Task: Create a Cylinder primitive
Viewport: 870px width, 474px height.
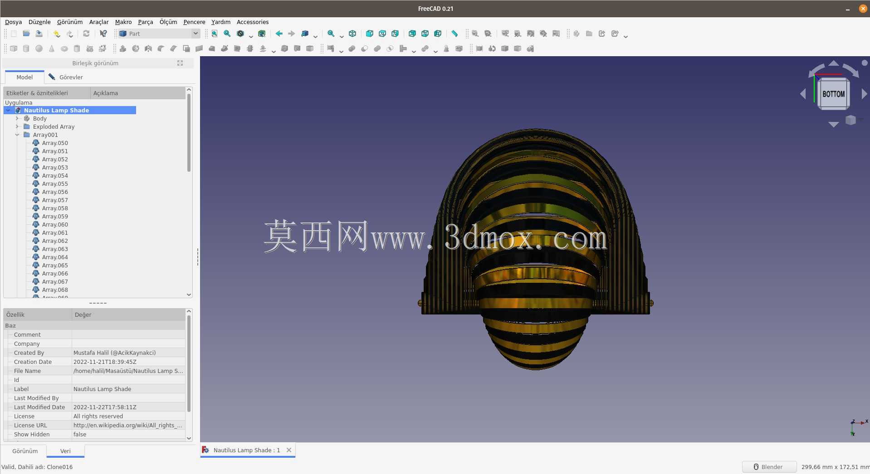Action: click(x=26, y=48)
